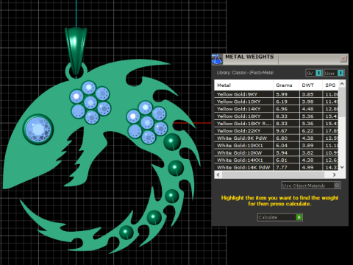This screenshot has height=265, width=353.
Task: Select the Yellow Gold:14KY row
Action: pyautogui.click(x=277, y=109)
